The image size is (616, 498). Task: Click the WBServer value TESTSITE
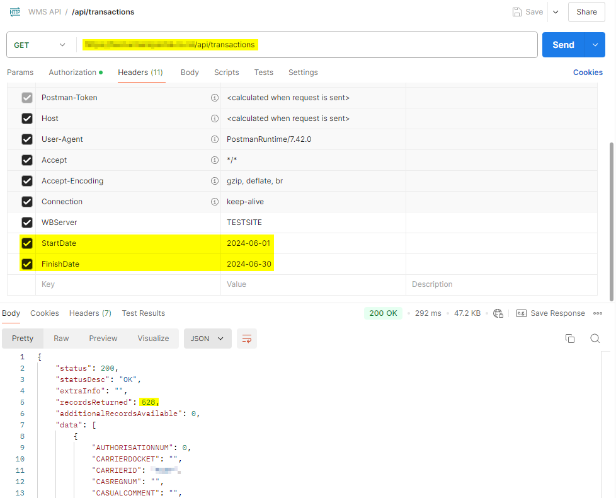coord(244,223)
